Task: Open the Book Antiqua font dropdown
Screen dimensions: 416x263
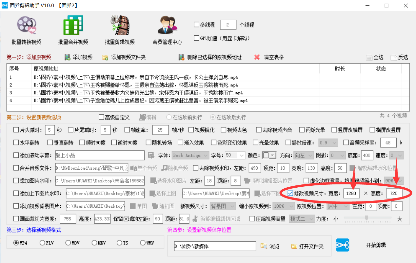Action: point(190,155)
